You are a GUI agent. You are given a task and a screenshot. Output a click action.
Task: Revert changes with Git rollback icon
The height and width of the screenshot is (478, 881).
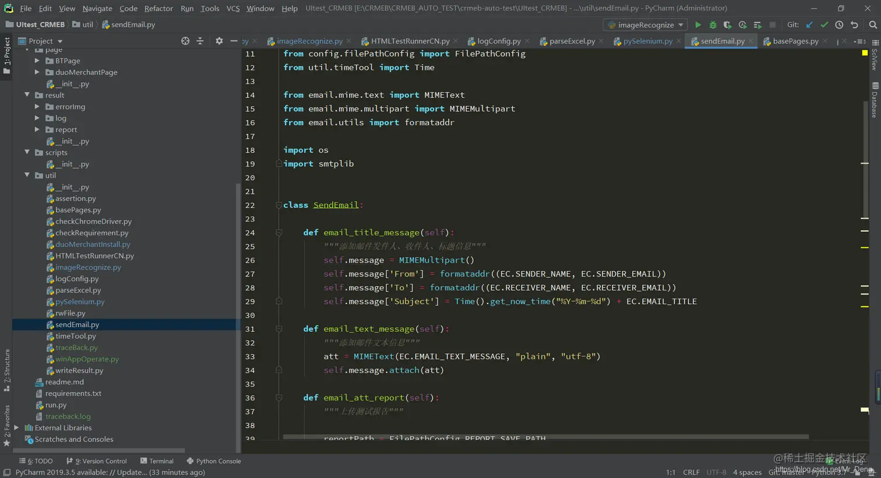click(854, 25)
